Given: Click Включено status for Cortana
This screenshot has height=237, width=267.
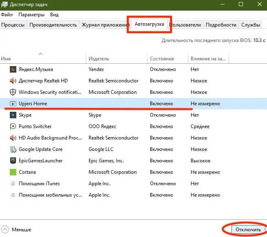Looking at the screenshot, I should coord(161,172).
